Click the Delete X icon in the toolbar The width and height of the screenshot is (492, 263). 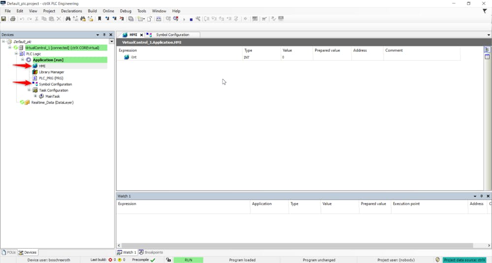click(x=59, y=19)
